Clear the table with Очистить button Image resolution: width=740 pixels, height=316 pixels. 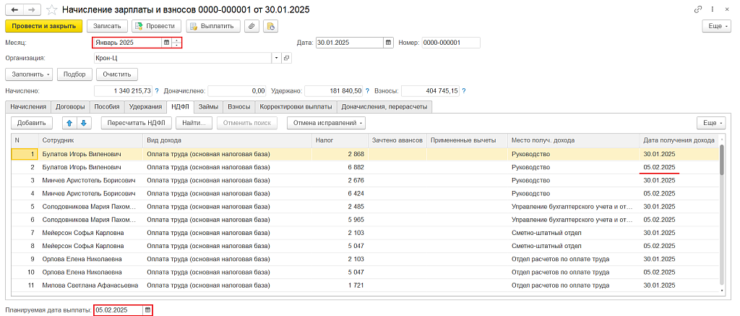coord(117,74)
